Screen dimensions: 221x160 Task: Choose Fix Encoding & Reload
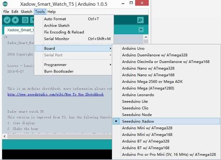point(74,32)
